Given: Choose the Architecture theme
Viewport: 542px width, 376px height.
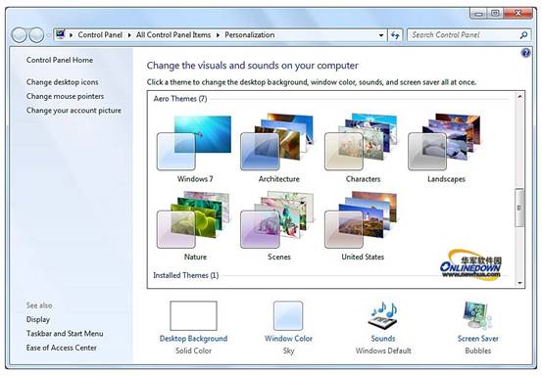Looking at the screenshot, I should pos(277,142).
